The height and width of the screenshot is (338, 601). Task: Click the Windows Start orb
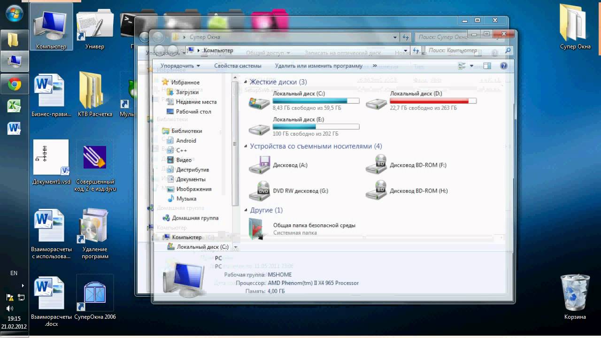pyautogui.click(x=15, y=13)
